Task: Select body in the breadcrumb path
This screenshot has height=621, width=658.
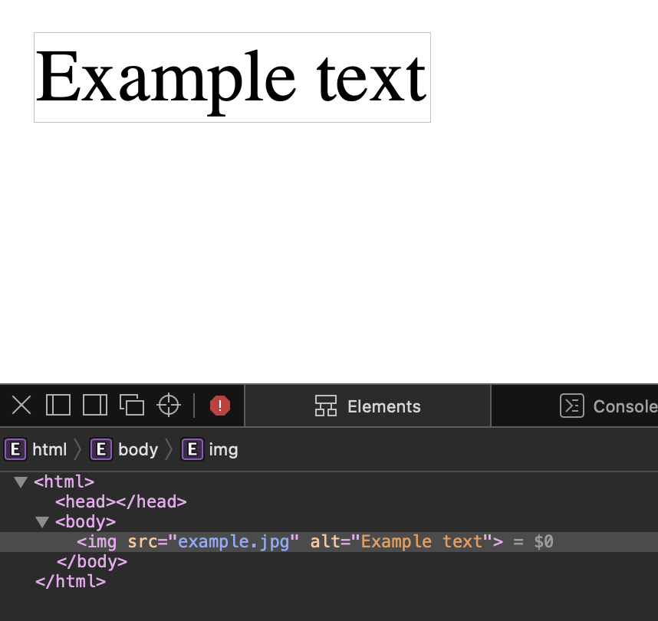Action: (138, 450)
